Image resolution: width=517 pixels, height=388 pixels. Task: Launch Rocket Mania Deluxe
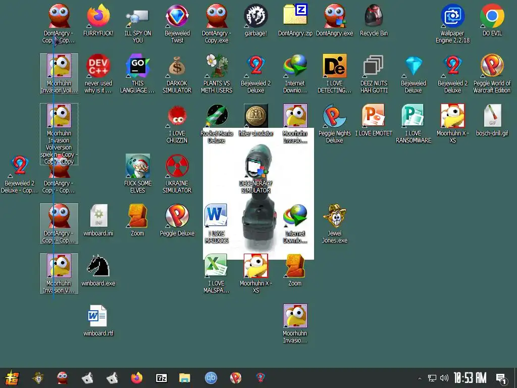pos(217,124)
